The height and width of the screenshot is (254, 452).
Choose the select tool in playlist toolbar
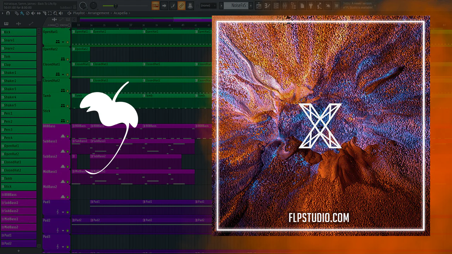[x=50, y=13]
